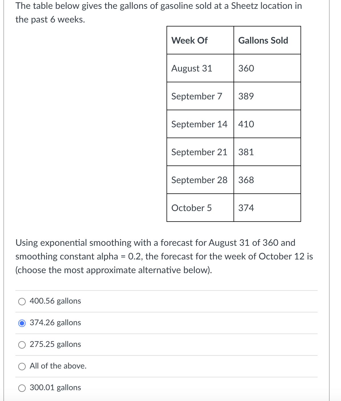Click the value 360 in the table
341x401 pixels.
tap(245, 68)
